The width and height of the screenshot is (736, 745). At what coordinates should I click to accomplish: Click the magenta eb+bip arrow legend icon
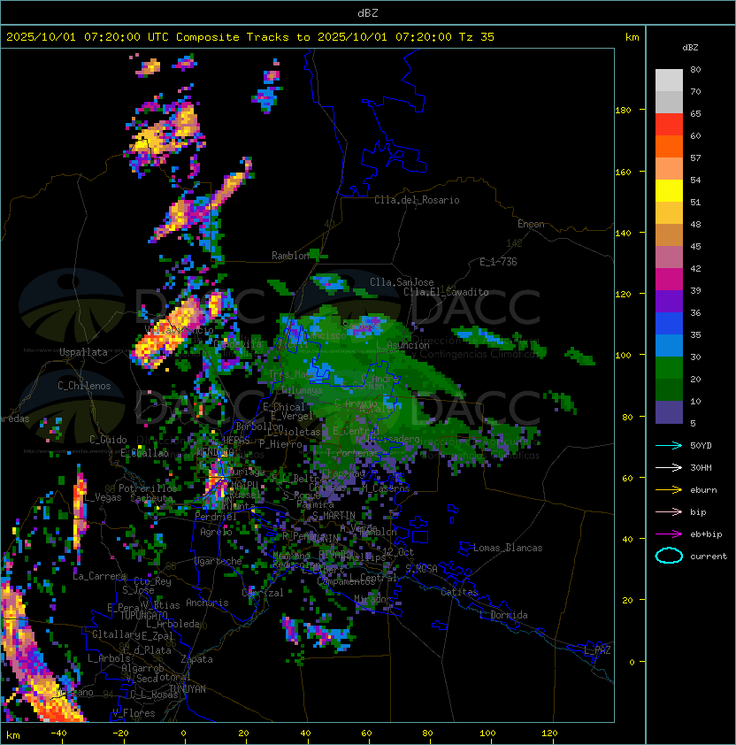pos(669,534)
